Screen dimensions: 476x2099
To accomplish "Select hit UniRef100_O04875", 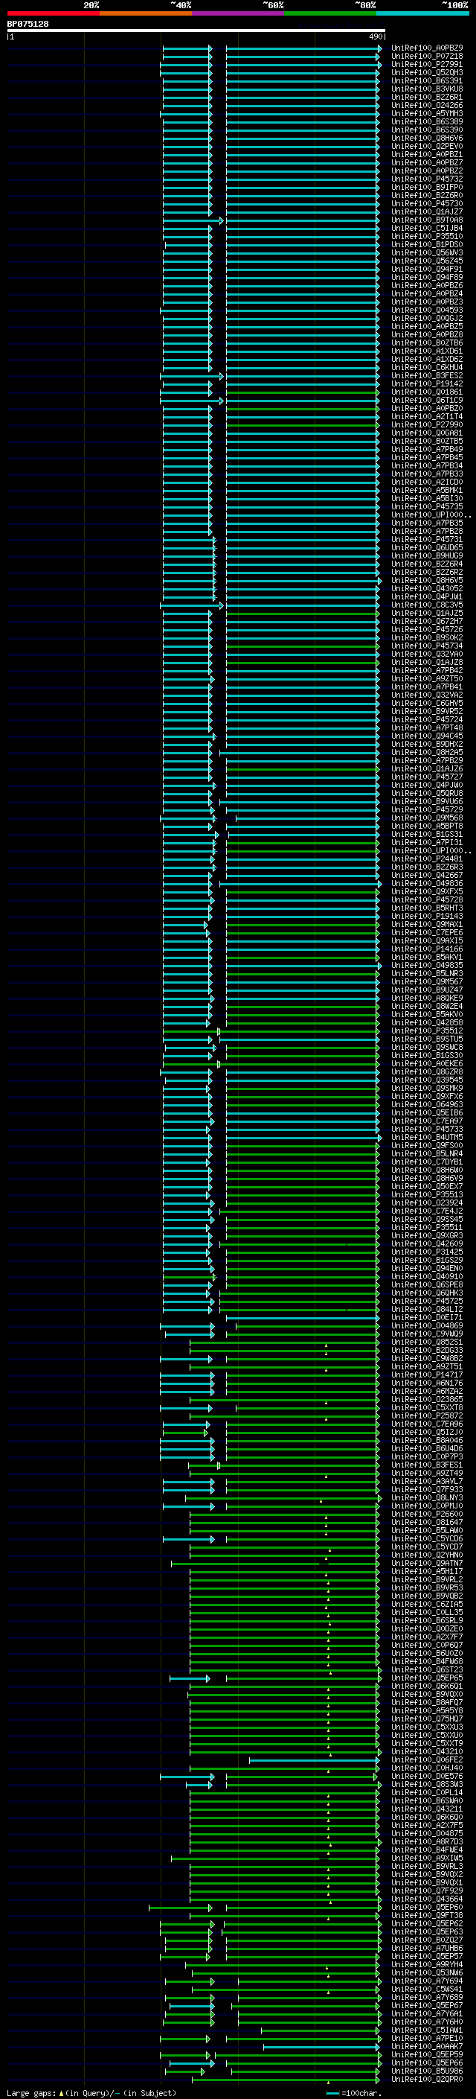I will click(427, 1833).
